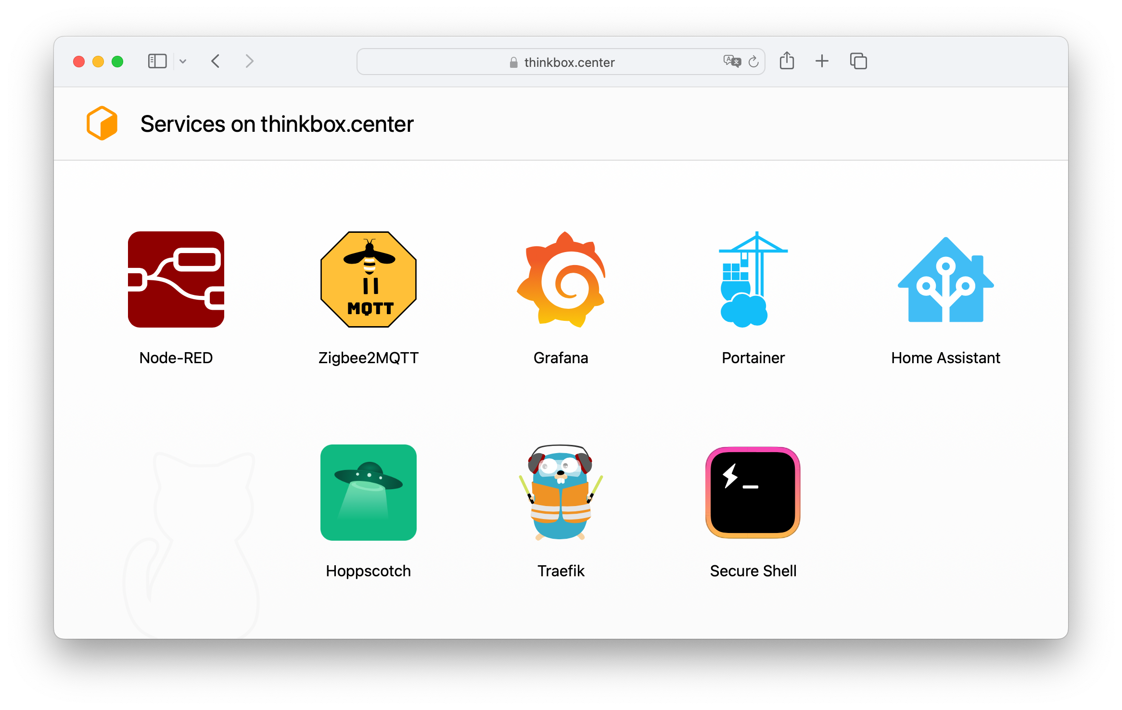Screen dimensions: 1122x710
Task: Open a new tab
Action: coord(822,61)
